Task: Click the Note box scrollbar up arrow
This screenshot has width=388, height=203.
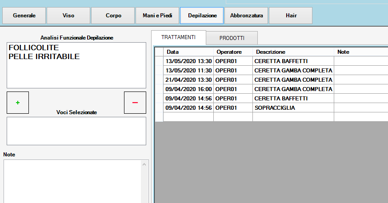Action: [x=145, y=165]
